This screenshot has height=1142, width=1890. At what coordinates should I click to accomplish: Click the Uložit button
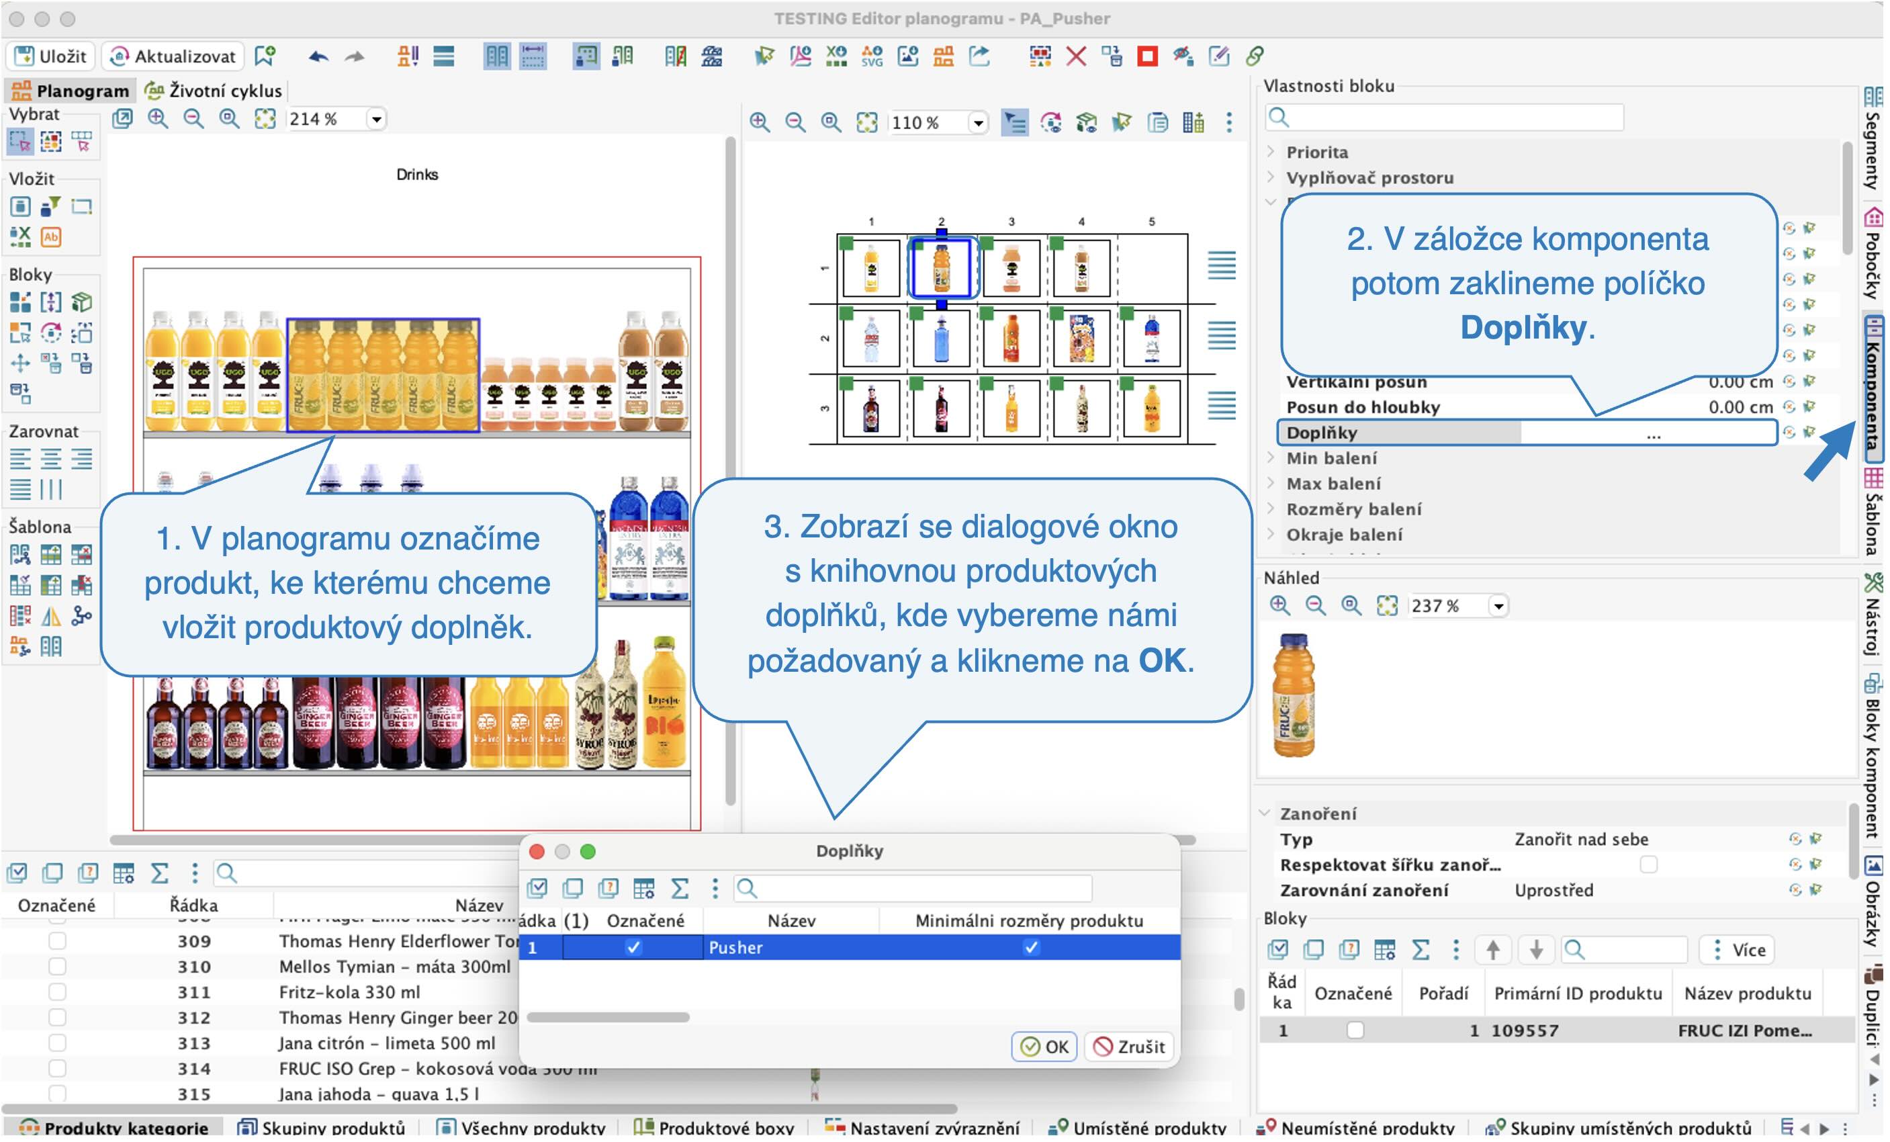pyautogui.click(x=50, y=56)
